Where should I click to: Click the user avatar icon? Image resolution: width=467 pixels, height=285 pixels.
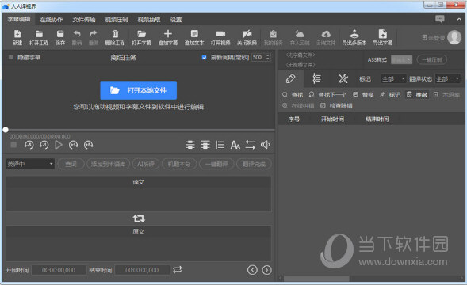tap(454, 37)
